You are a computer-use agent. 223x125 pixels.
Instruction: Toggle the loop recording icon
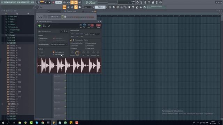(80, 2)
